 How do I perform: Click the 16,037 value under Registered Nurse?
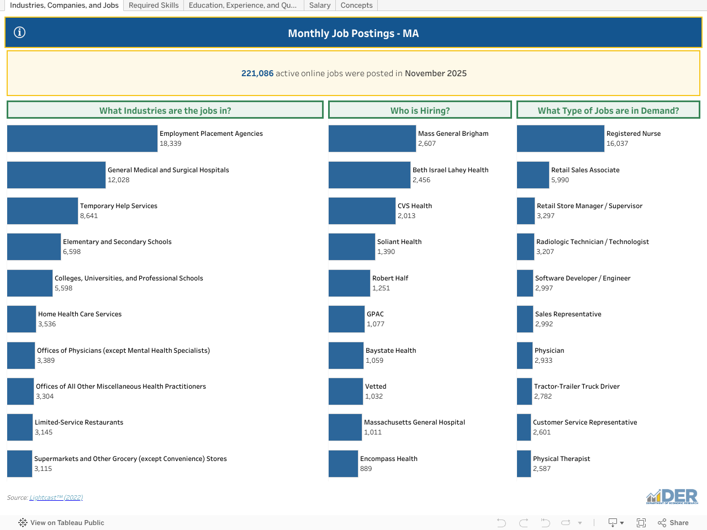618,144
